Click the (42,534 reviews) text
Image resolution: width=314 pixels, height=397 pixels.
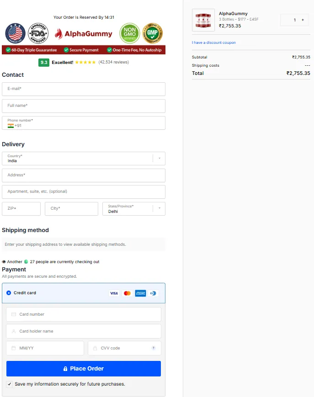[x=114, y=62]
